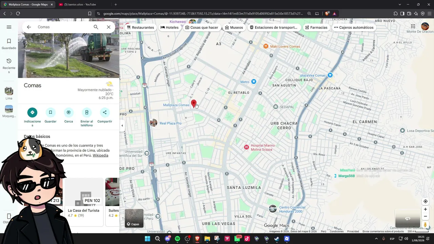The height and width of the screenshot is (244, 434).
Task: Open a new browser tab
Action: click(116, 4)
